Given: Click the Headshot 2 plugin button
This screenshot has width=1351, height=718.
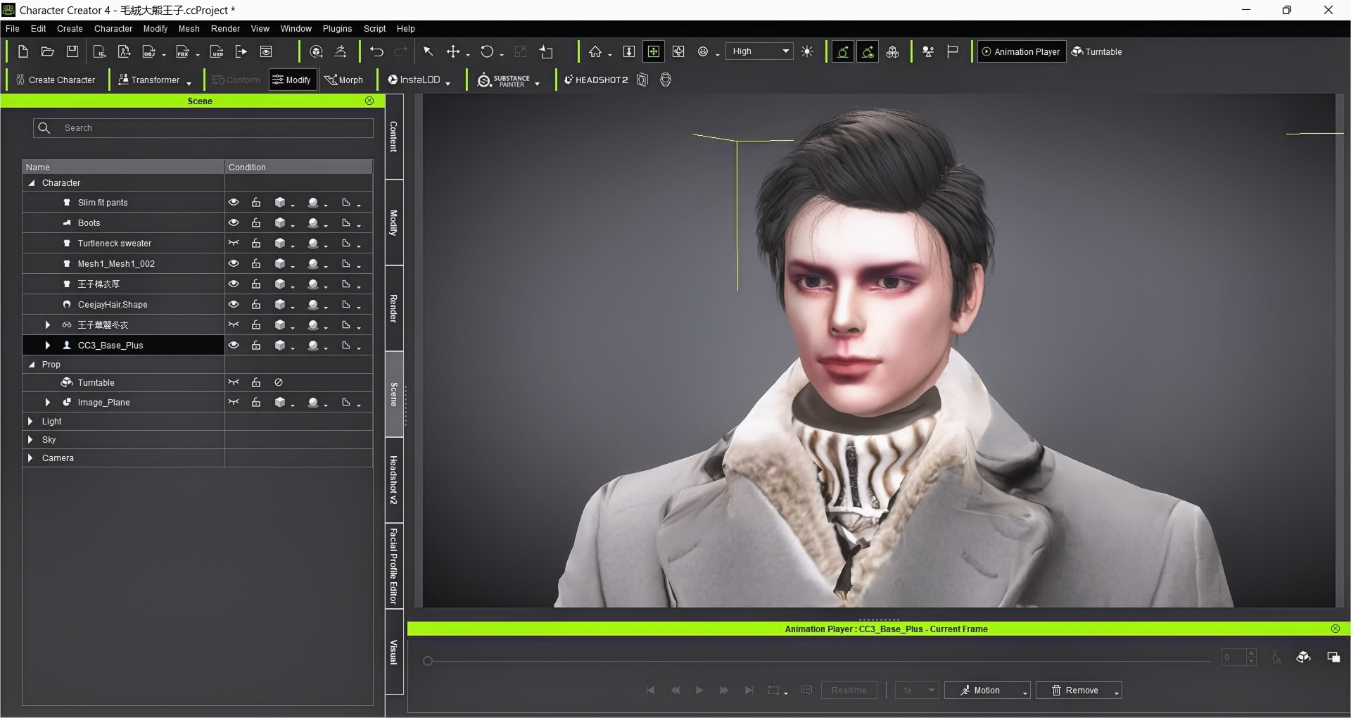Looking at the screenshot, I should click(x=595, y=80).
